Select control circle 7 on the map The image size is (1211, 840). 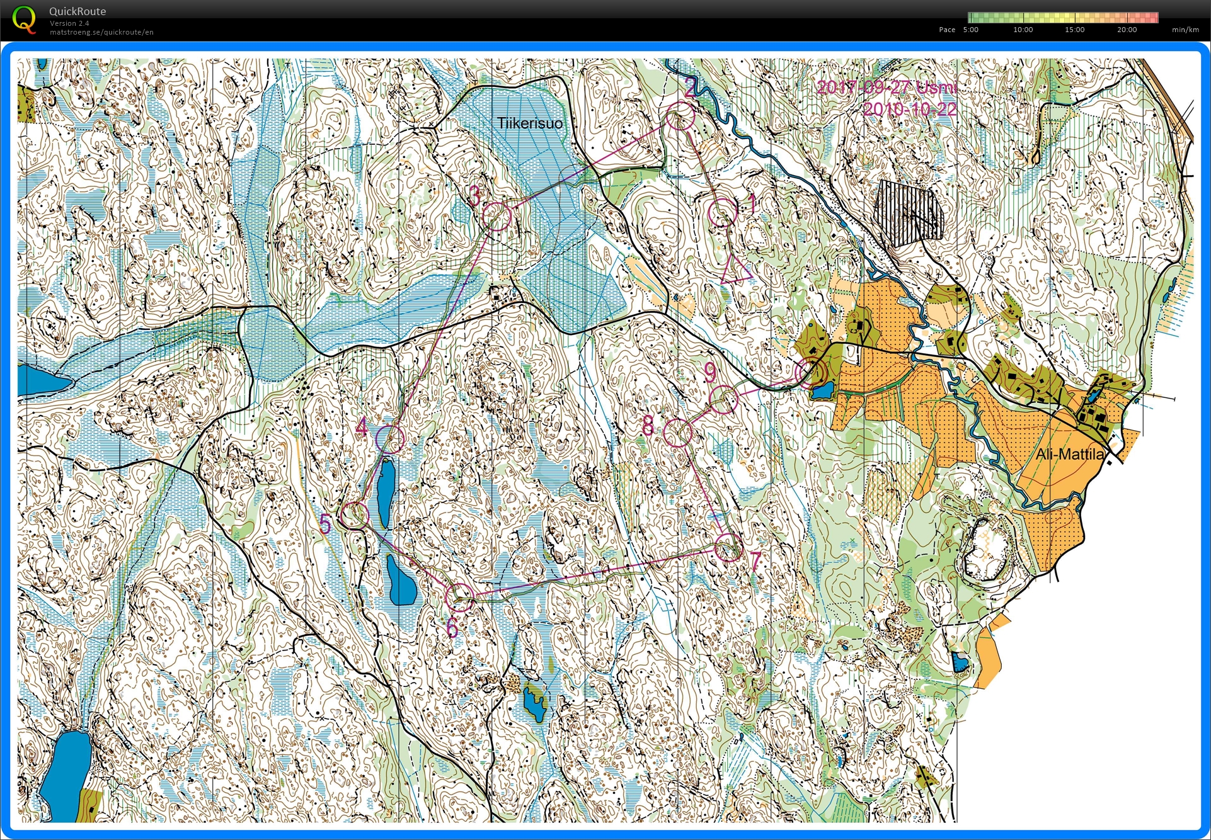coord(728,547)
